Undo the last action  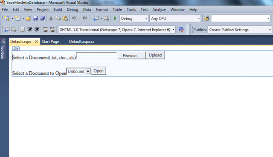(74, 18)
